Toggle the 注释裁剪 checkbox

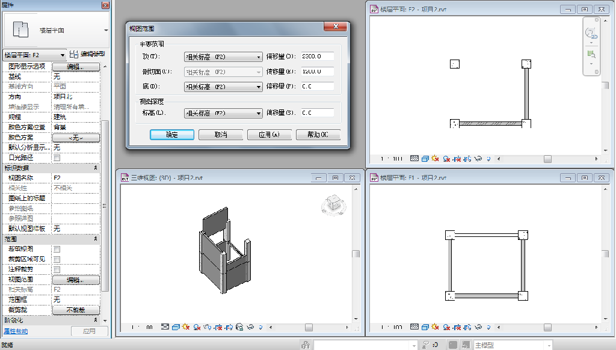click(57, 269)
